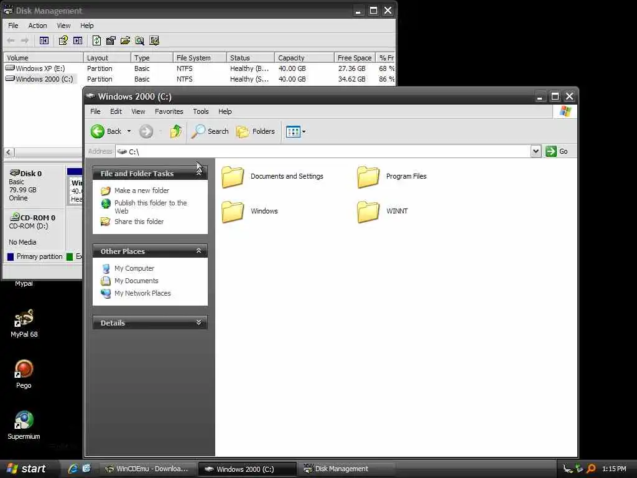This screenshot has width=637, height=478.
Task: Open the Help menu in Disk Management
Action: (x=87, y=26)
